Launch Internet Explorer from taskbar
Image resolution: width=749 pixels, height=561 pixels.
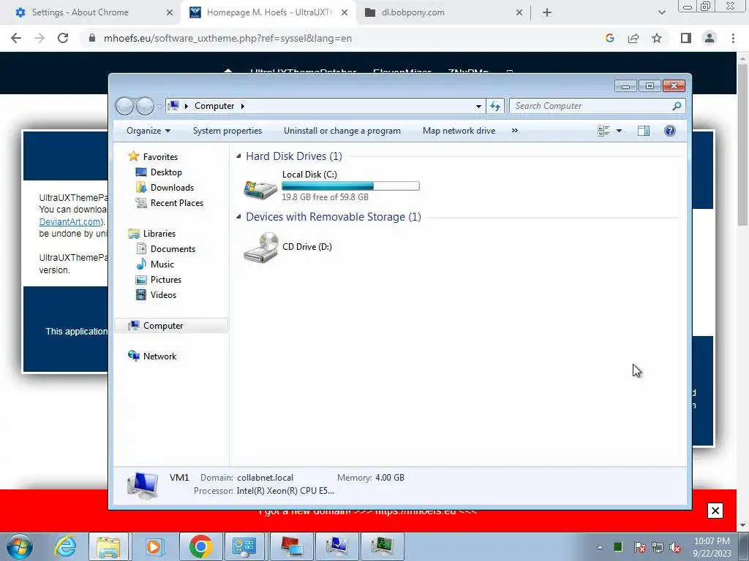[64, 546]
